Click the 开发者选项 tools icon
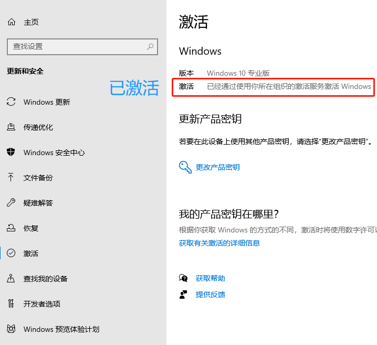Screen dimensions: 377x345 coord(11,303)
